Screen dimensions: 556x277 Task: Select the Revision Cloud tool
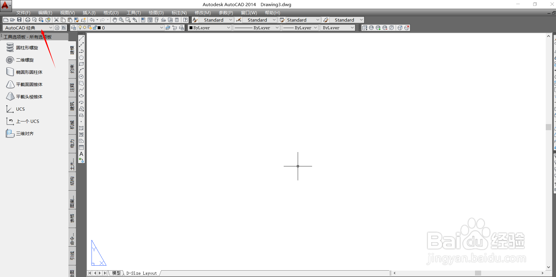click(81, 83)
